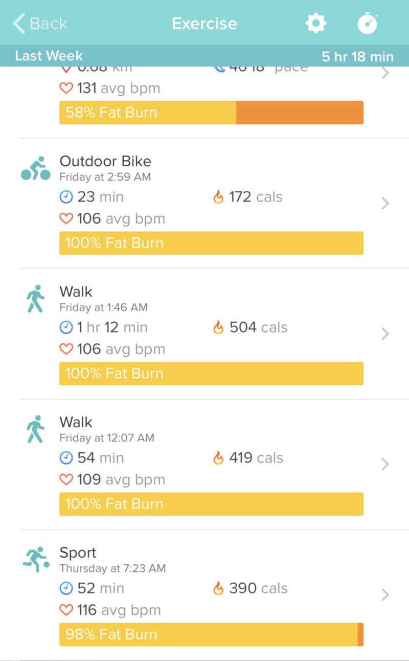The width and height of the screenshot is (409, 661).
Task: Click the Friday 12:07 AM walker icon
Action: click(x=35, y=430)
